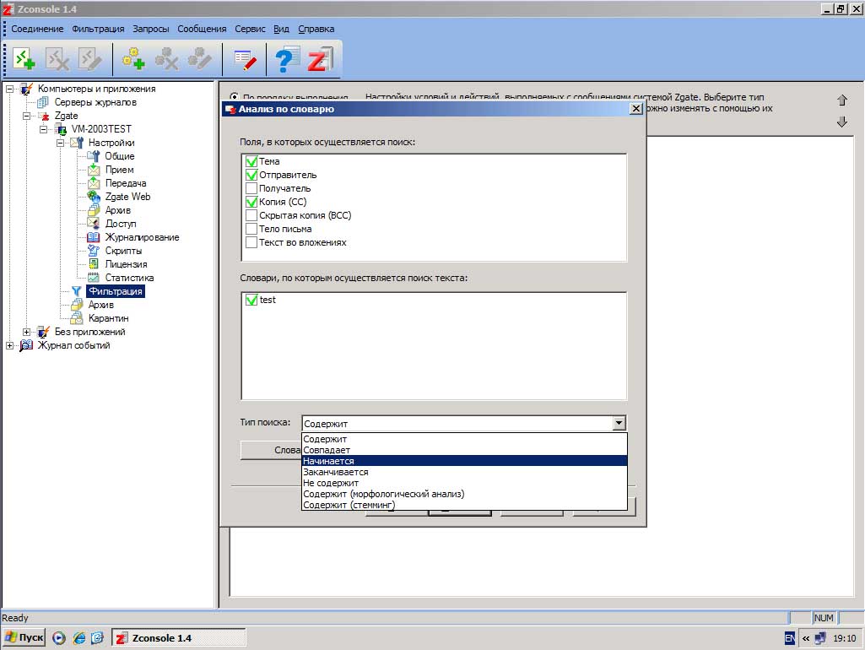Select Доступ settings node
865x650 pixels.
coord(121,224)
